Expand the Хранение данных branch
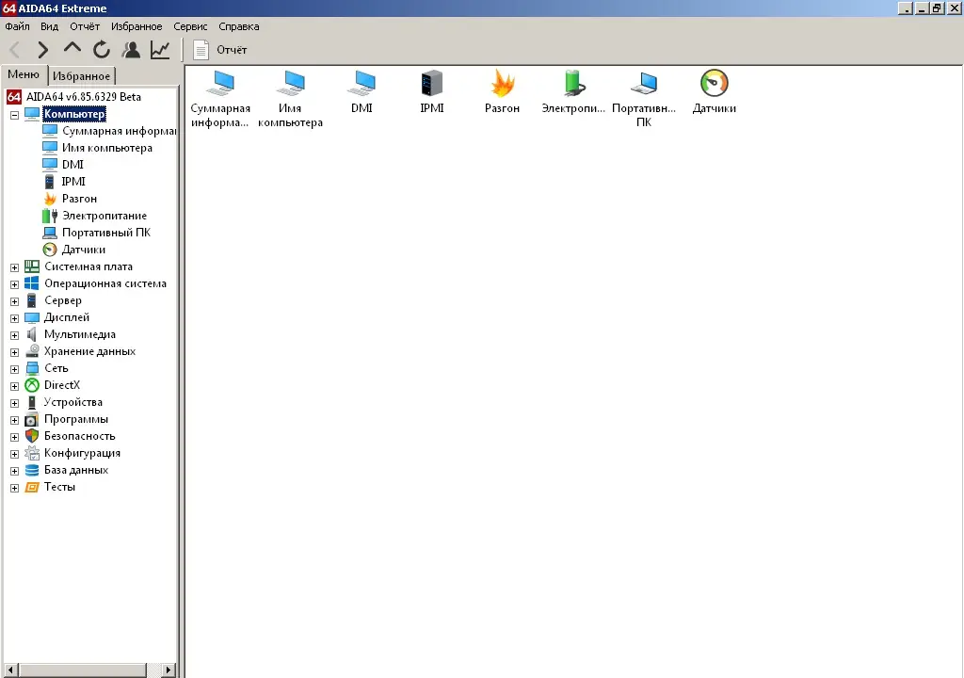 point(14,352)
